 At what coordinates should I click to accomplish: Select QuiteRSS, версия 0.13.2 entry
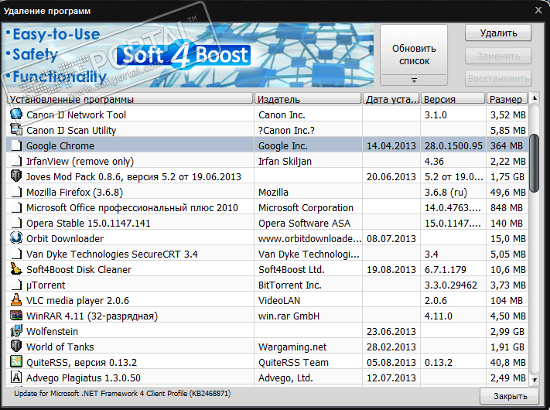[x=81, y=362]
